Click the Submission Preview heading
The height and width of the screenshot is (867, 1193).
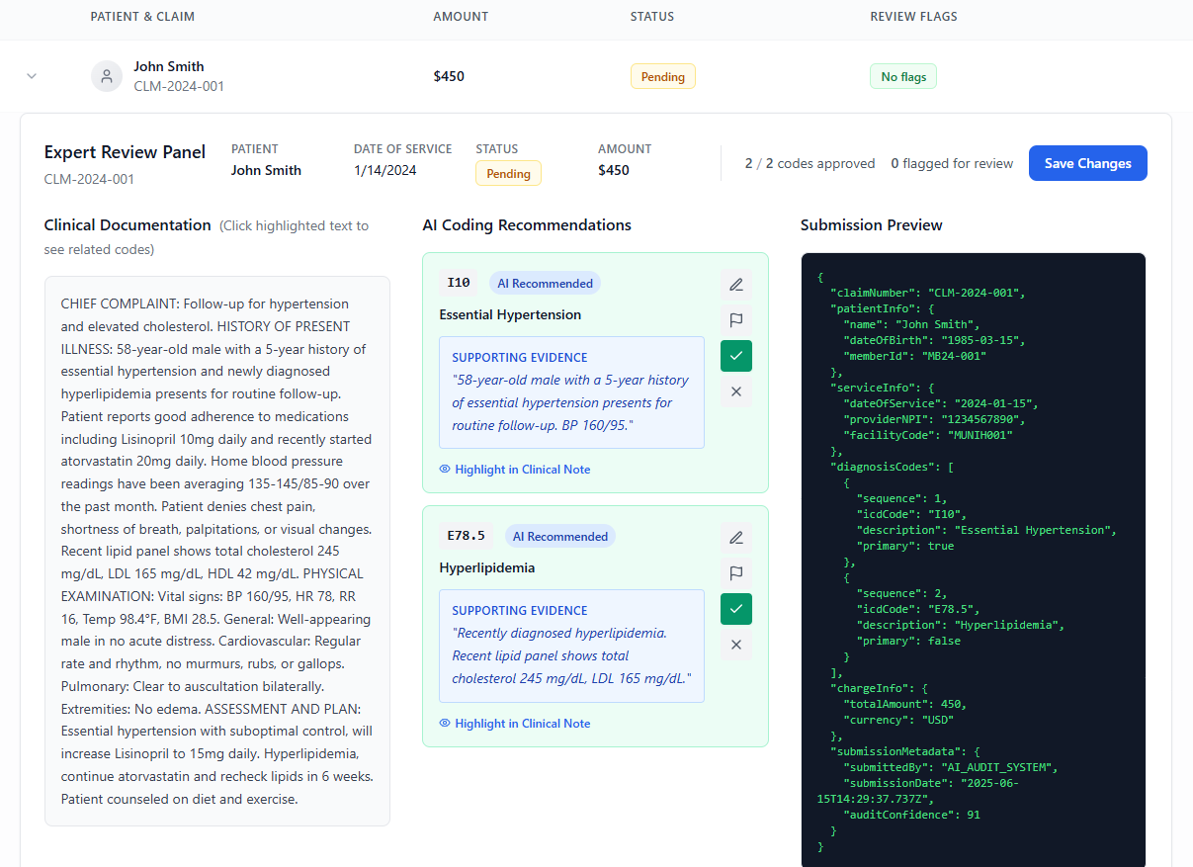click(871, 225)
